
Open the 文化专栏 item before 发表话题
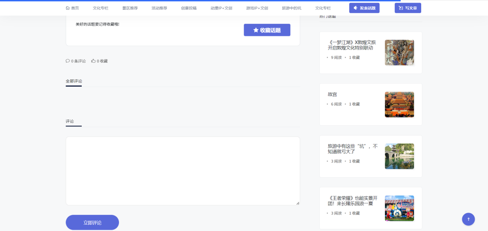click(323, 8)
